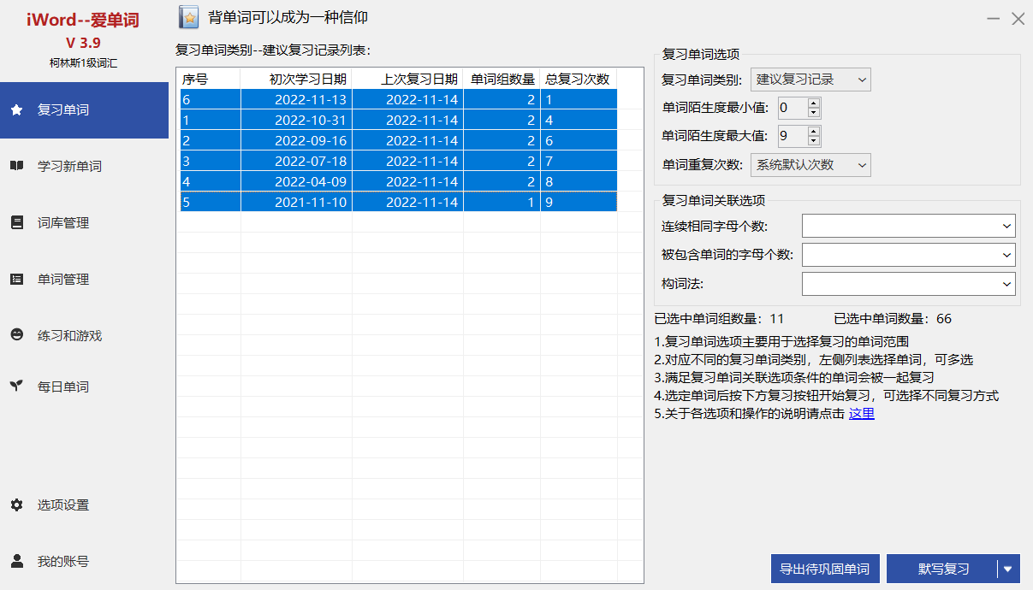Viewport: 1033px width, 590px height.
Task: Click the person icon for 我的账号
Action: 16,561
